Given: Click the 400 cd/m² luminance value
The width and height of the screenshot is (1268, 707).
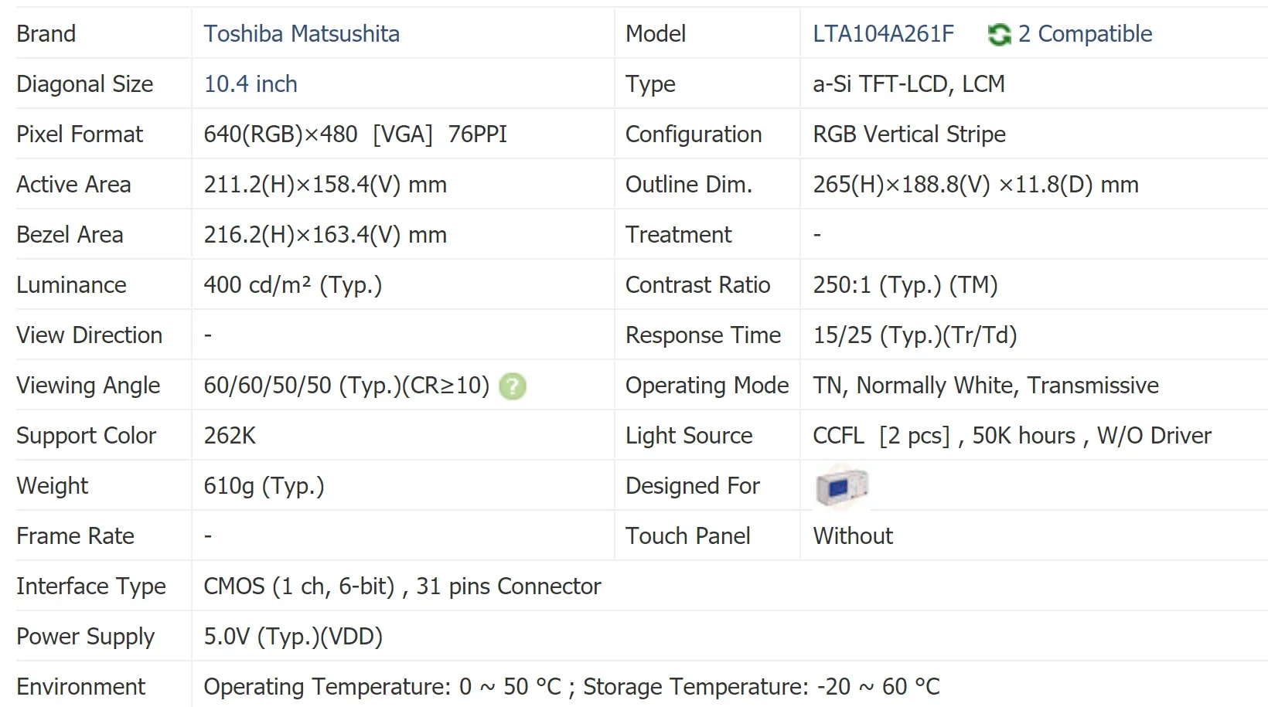Looking at the screenshot, I should point(292,285).
